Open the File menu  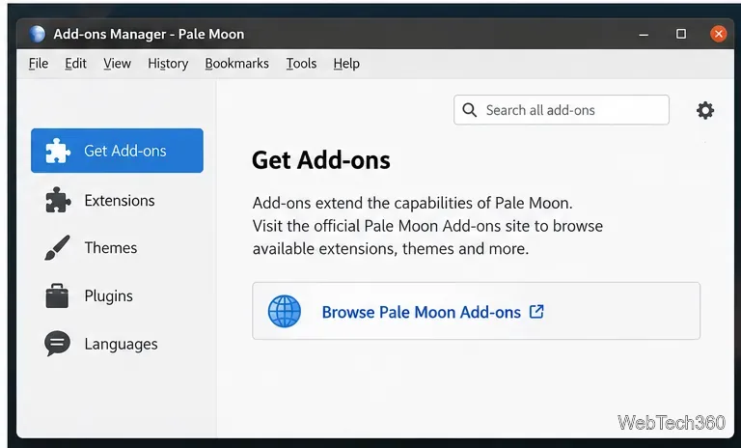coord(39,64)
